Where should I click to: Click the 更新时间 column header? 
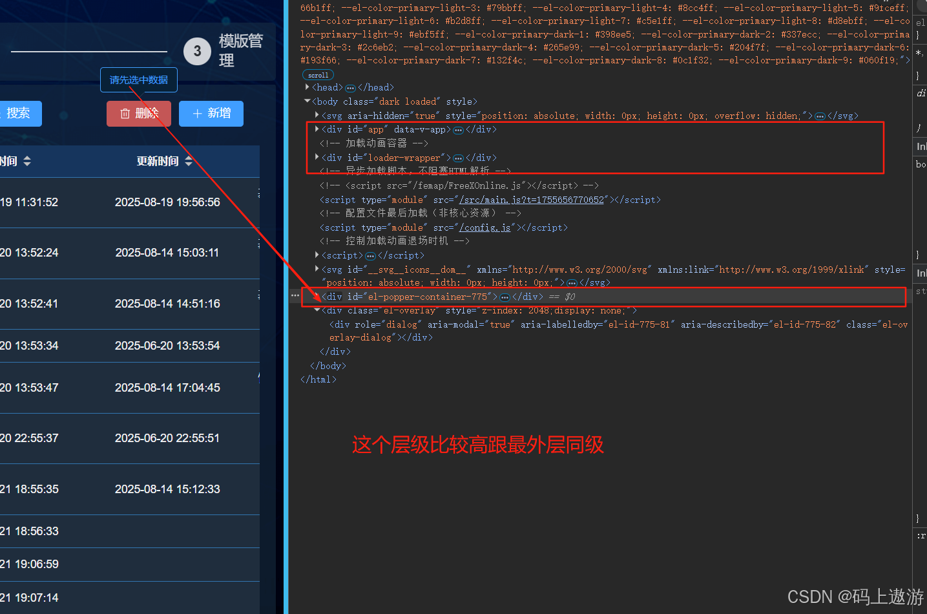coord(158,162)
